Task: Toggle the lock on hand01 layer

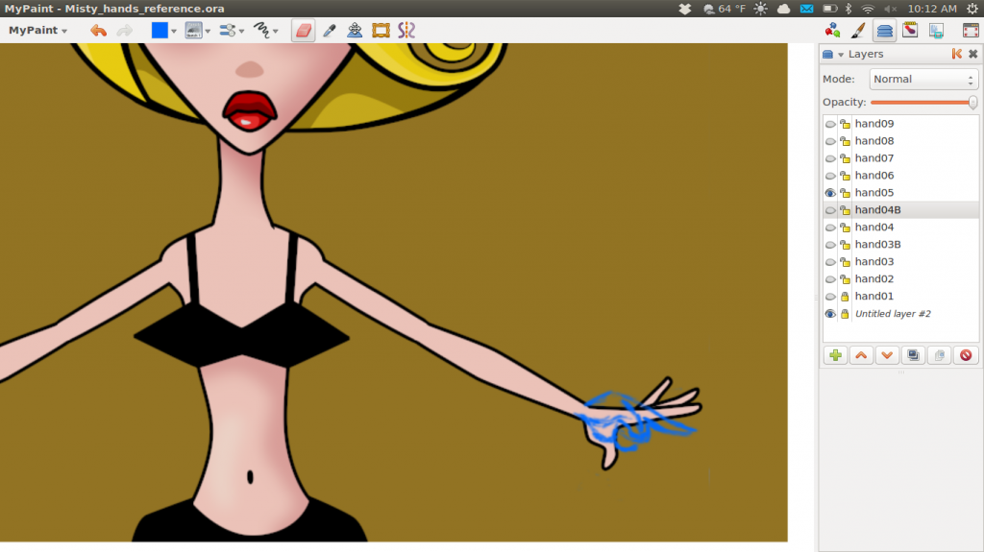Action: (846, 296)
